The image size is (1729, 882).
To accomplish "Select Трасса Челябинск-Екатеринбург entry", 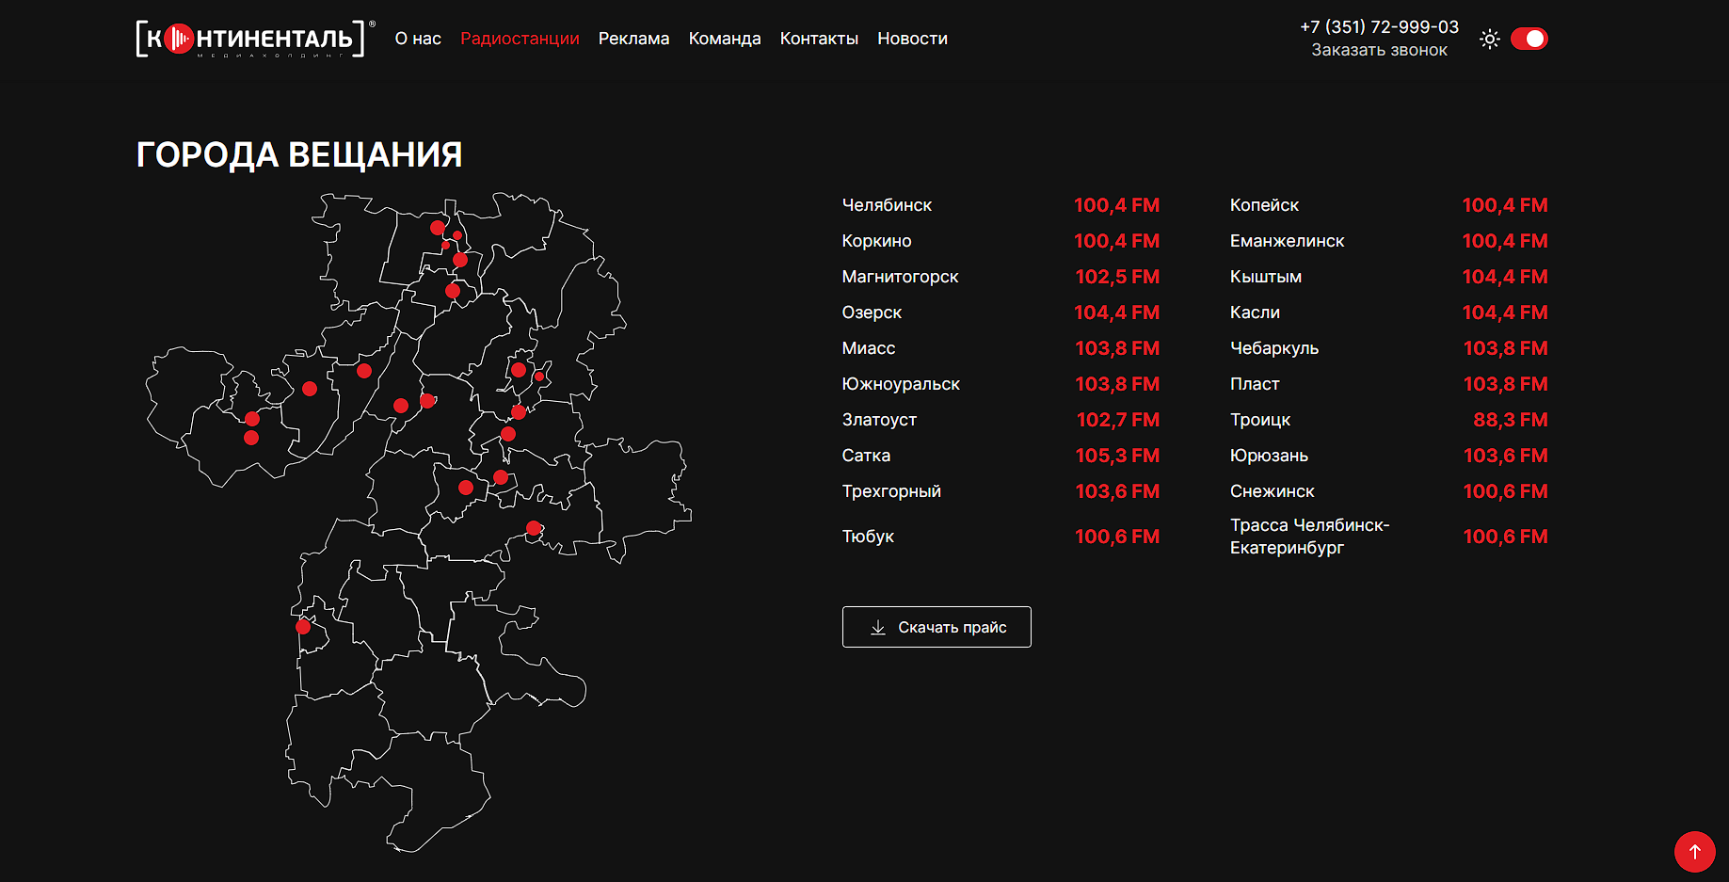I will tap(1309, 537).
